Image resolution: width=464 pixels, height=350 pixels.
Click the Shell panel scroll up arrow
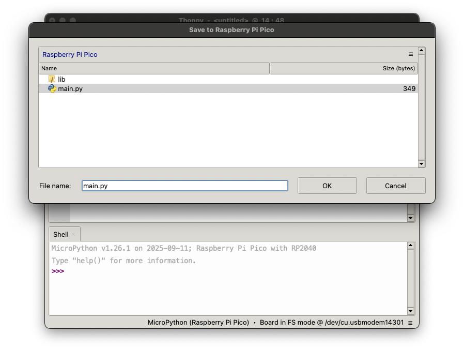[411, 246]
